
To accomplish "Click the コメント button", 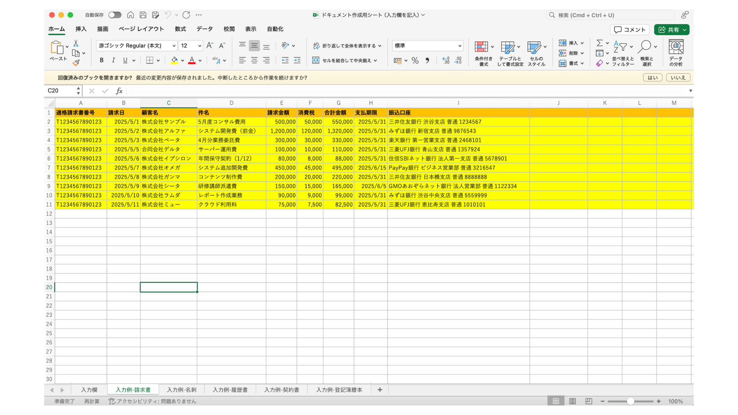I will pyautogui.click(x=629, y=30).
